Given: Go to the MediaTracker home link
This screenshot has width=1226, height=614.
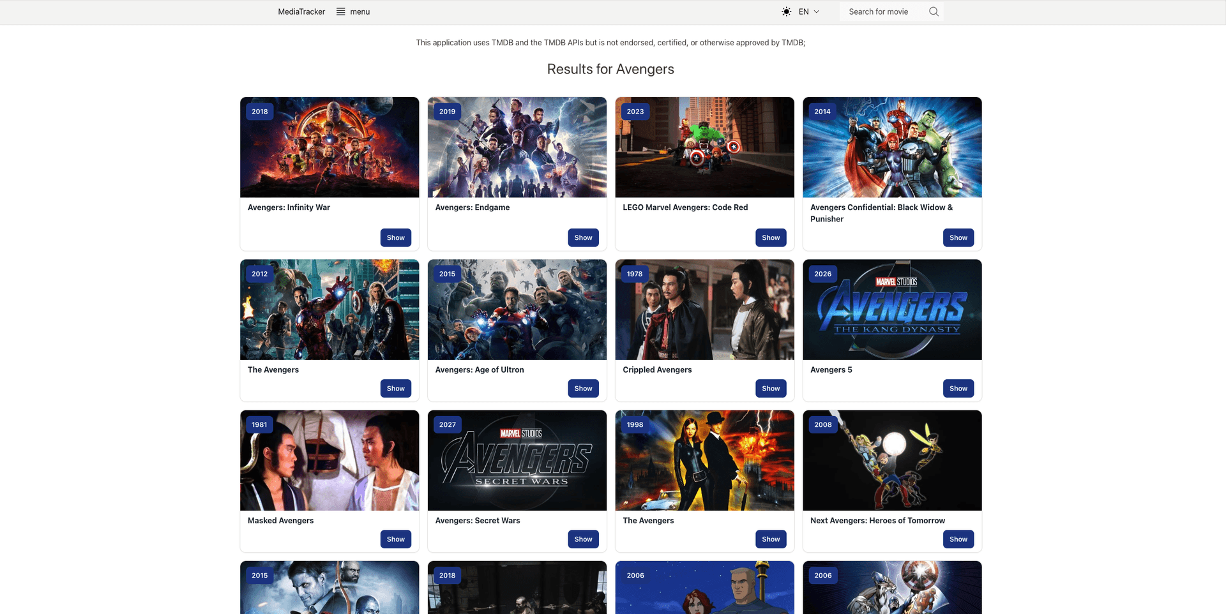Looking at the screenshot, I should (x=301, y=11).
